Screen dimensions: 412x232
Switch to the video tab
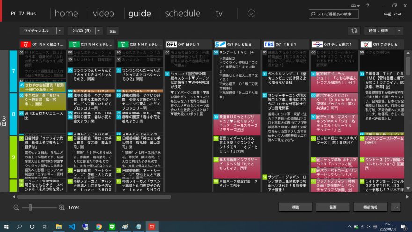[x=103, y=13]
